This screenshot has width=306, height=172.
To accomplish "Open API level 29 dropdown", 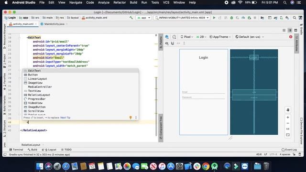I will tap(201, 37).
